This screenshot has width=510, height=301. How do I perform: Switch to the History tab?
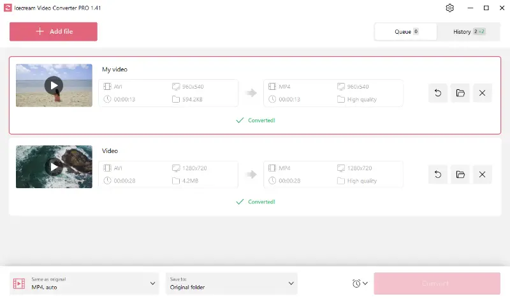tap(469, 31)
